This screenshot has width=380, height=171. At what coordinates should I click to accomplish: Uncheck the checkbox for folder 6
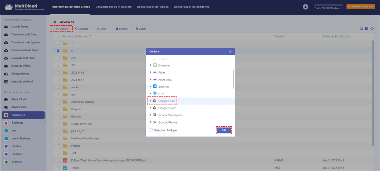click(58, 51)
